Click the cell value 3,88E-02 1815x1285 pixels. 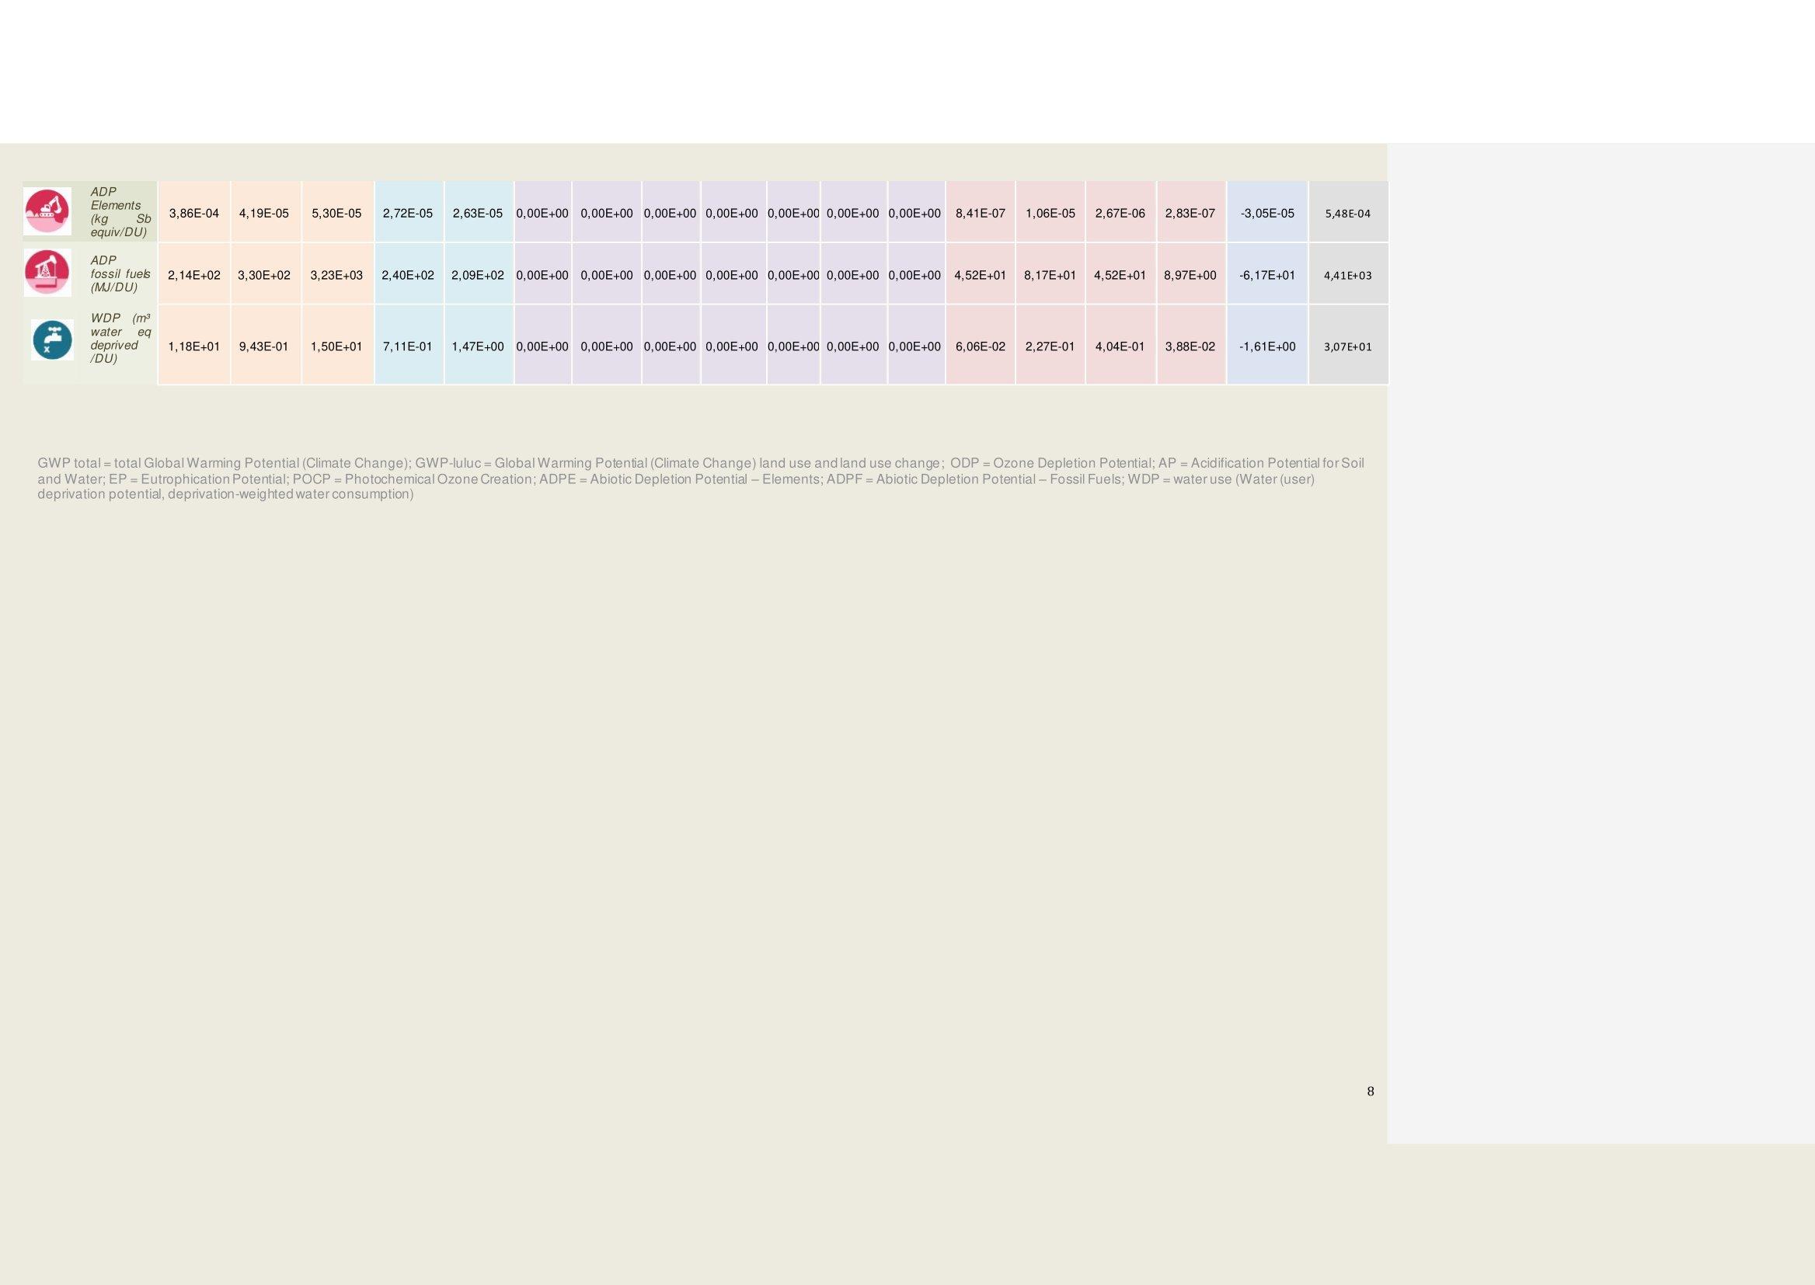[x=1190, y=346]
